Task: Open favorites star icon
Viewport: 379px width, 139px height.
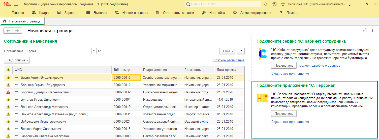Action: [283, 4]
